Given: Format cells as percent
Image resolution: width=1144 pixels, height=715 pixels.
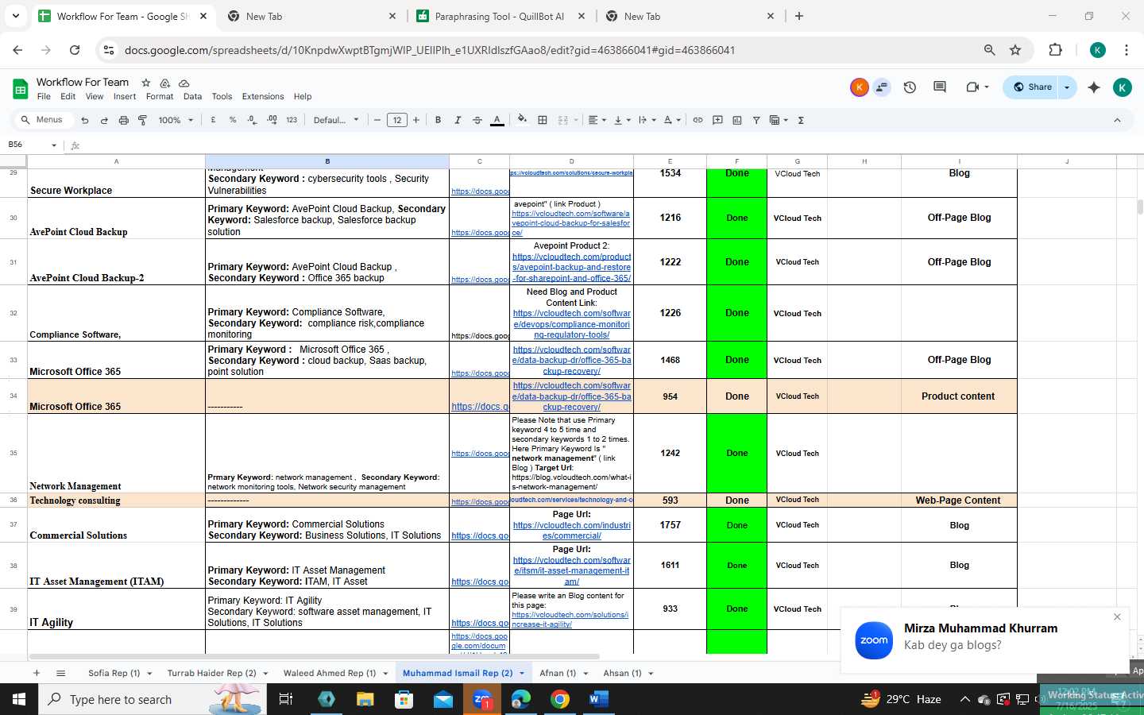Looking at the screenshot, I should click(x=233, y=120).
